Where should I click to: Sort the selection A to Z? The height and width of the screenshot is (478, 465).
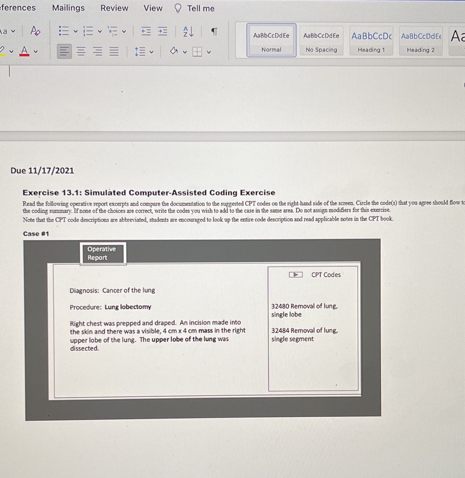click(x=188, y=31)
